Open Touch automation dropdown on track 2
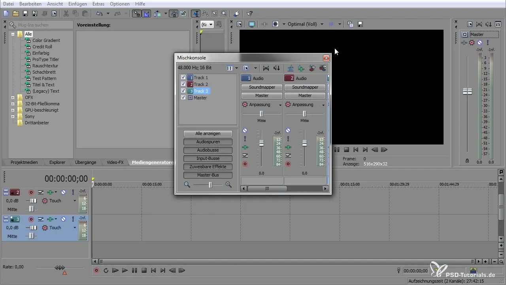 pyautogui.click(x=75, y=201)
